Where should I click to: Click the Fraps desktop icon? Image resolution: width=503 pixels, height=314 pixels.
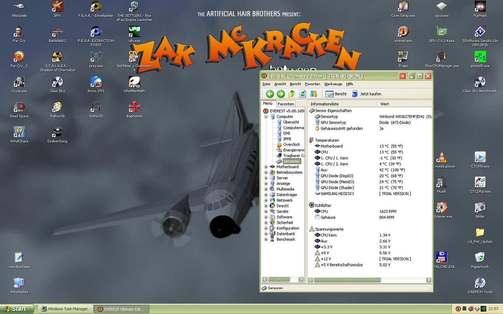point(403,60)
